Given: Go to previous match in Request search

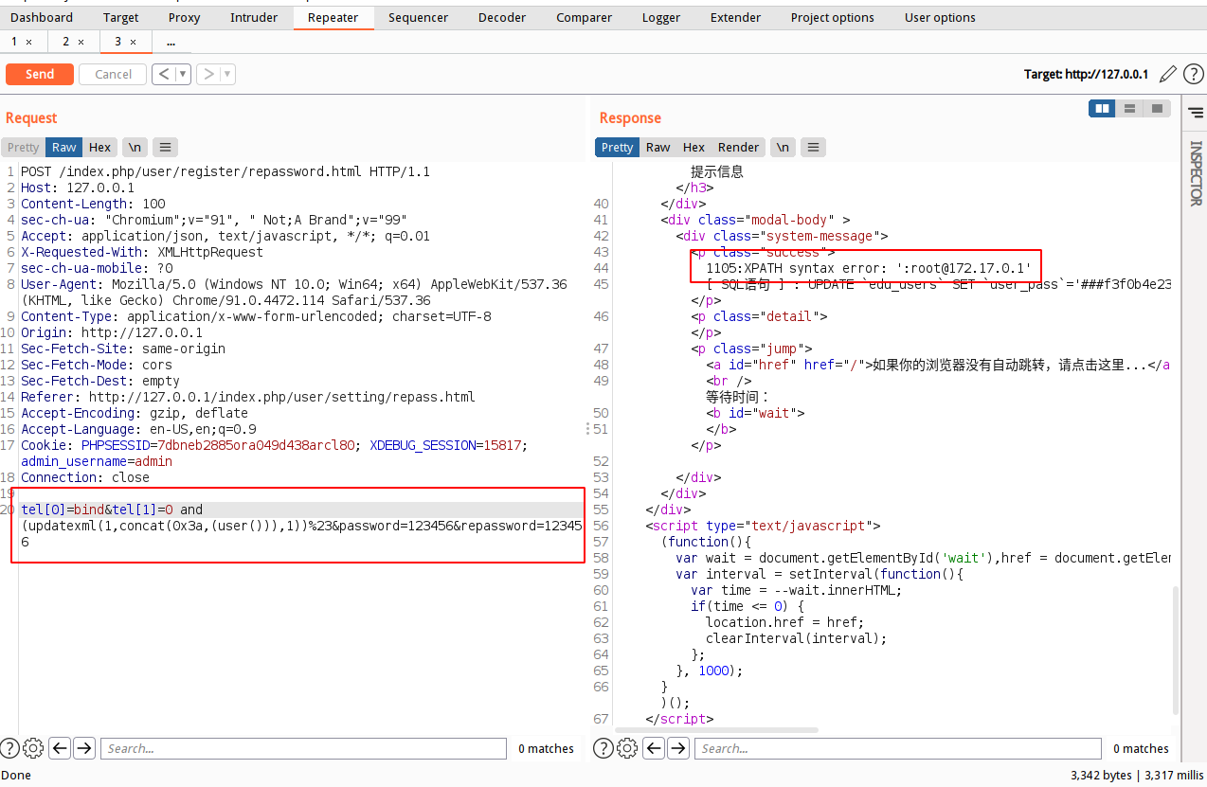Looking at the screenshot, I should tap(61, 748).
